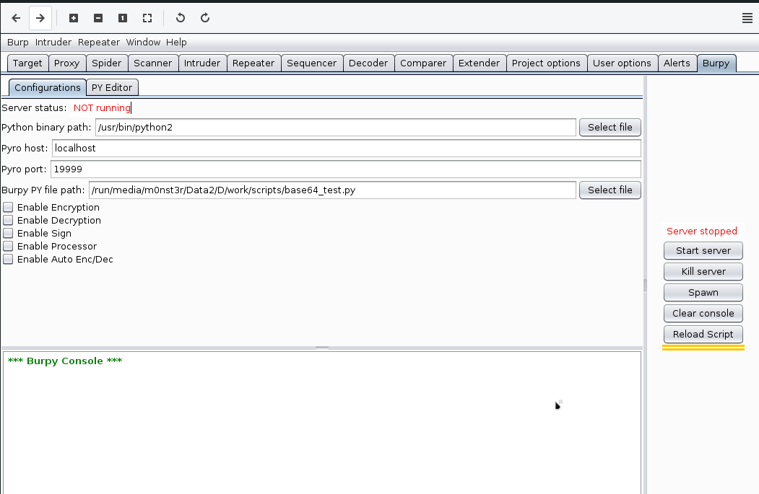Click the Spawn button
Image resolution: width=759 pixels, height=494 pixels.
(x=703, y=293)
